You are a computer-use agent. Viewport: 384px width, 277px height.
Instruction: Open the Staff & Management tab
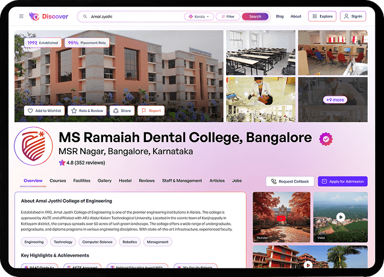pyautogui.click(x=182, y=181)
